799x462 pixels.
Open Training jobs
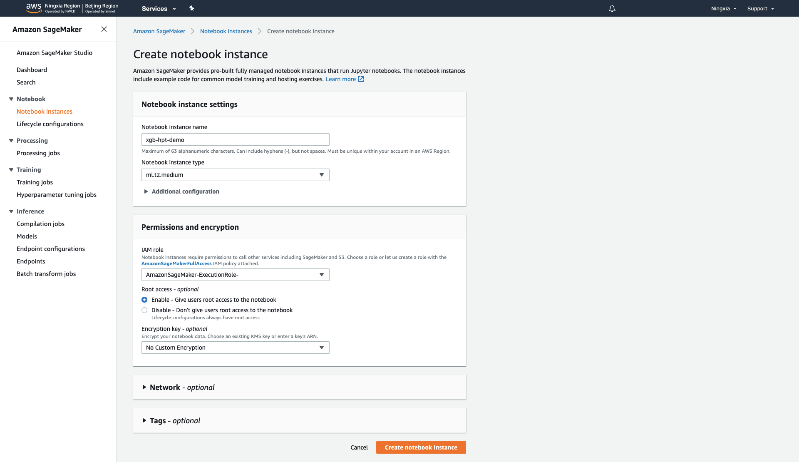pyautogui.click(x=35, y=182)
